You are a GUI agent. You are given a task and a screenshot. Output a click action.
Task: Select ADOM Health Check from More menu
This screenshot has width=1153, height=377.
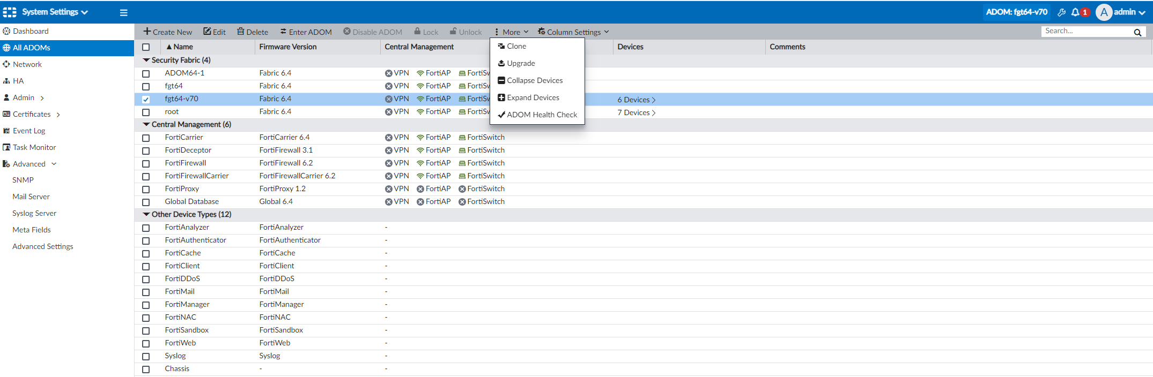click(542, 115)
